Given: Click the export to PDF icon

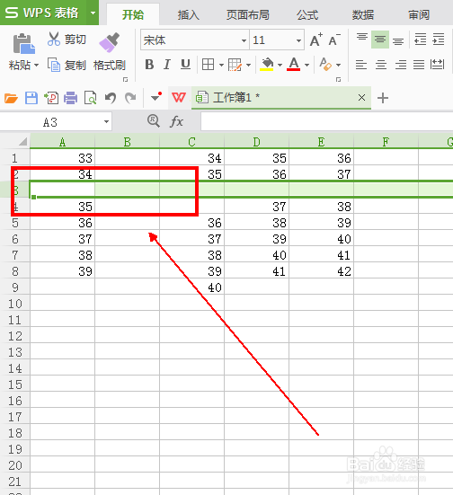Looking at the screenshot, I should [x=51, y=98].
